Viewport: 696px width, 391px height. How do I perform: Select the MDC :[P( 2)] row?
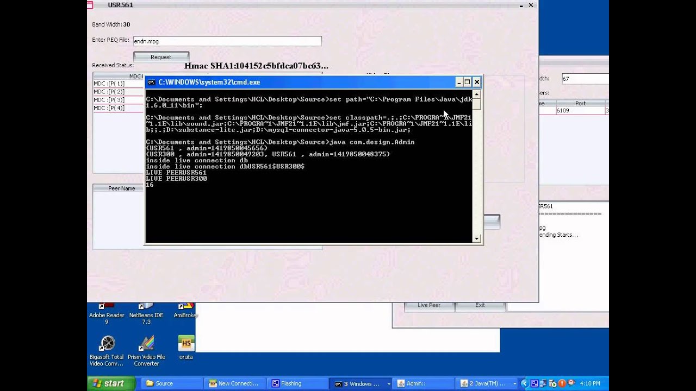tap(119, 92)
